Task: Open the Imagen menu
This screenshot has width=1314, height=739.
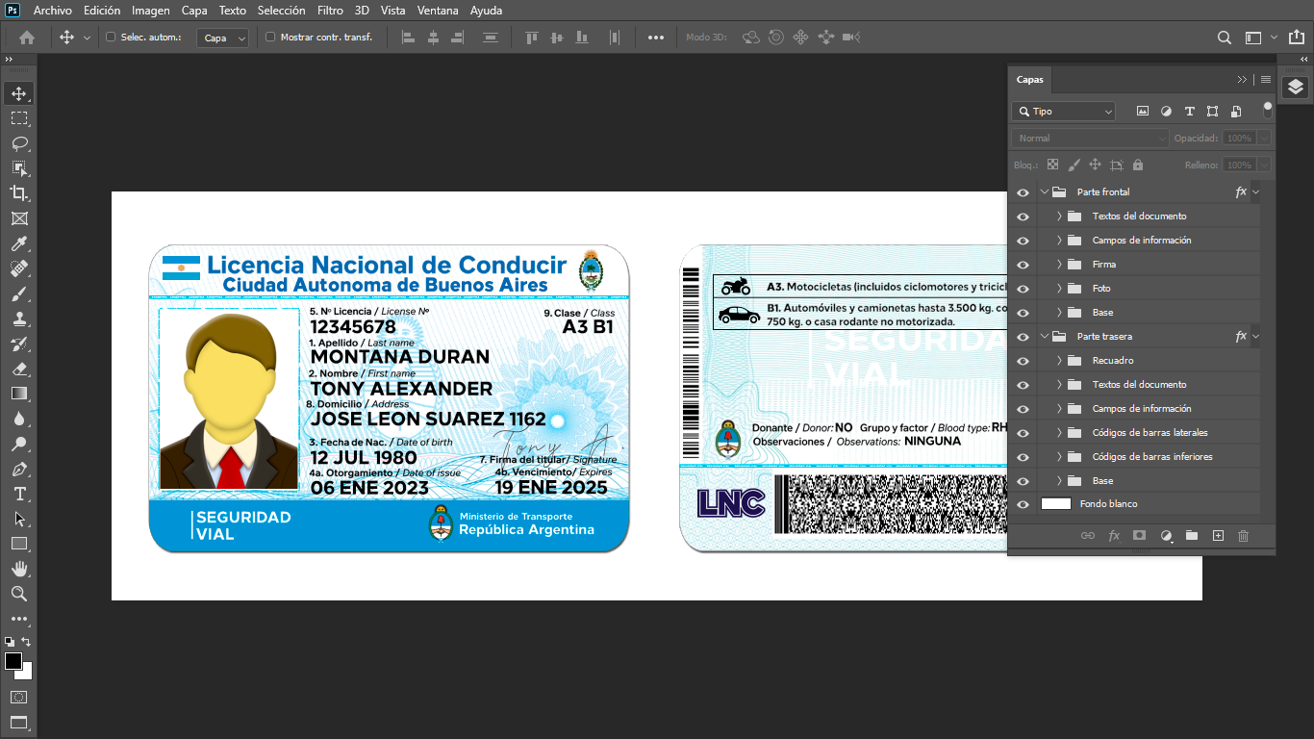Action: [x=151, y=11]
